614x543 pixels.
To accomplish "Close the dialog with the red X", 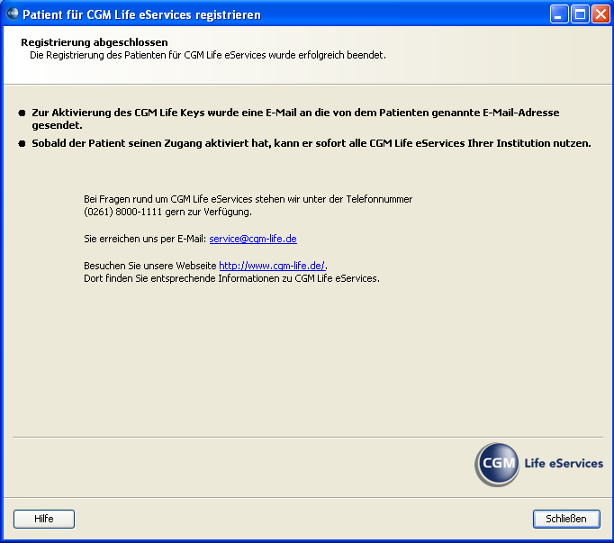I will point(600,14).
